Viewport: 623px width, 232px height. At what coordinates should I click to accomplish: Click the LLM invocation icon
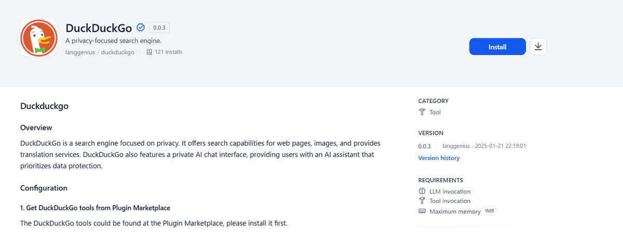[422, 192]
